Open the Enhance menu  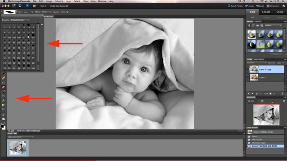click(59, 1)
